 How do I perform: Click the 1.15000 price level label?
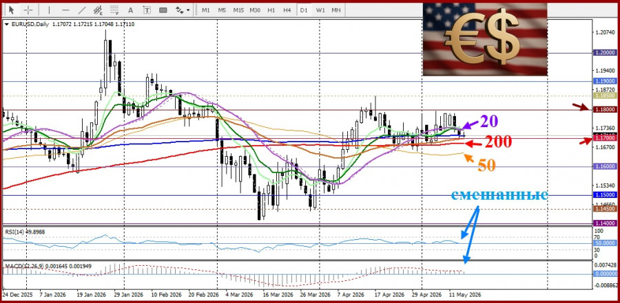click(605, 195)
